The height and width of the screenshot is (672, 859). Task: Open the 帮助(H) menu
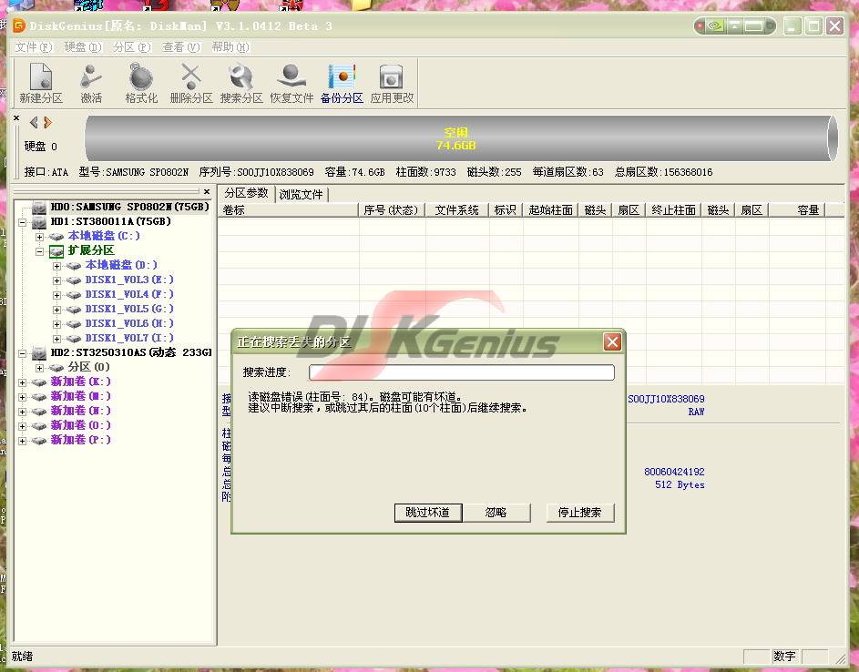pos(230,47)
